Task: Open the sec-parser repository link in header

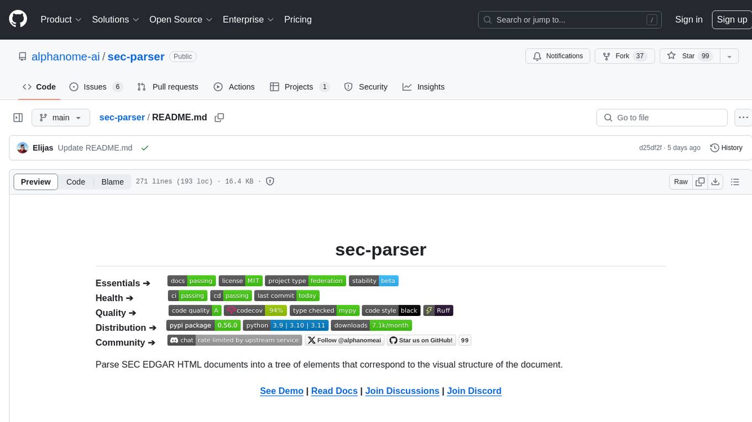Action: pos(136,56)
